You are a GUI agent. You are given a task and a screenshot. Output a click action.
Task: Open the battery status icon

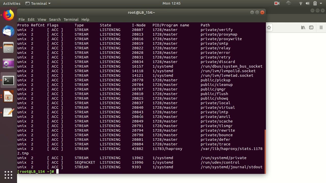315,3
